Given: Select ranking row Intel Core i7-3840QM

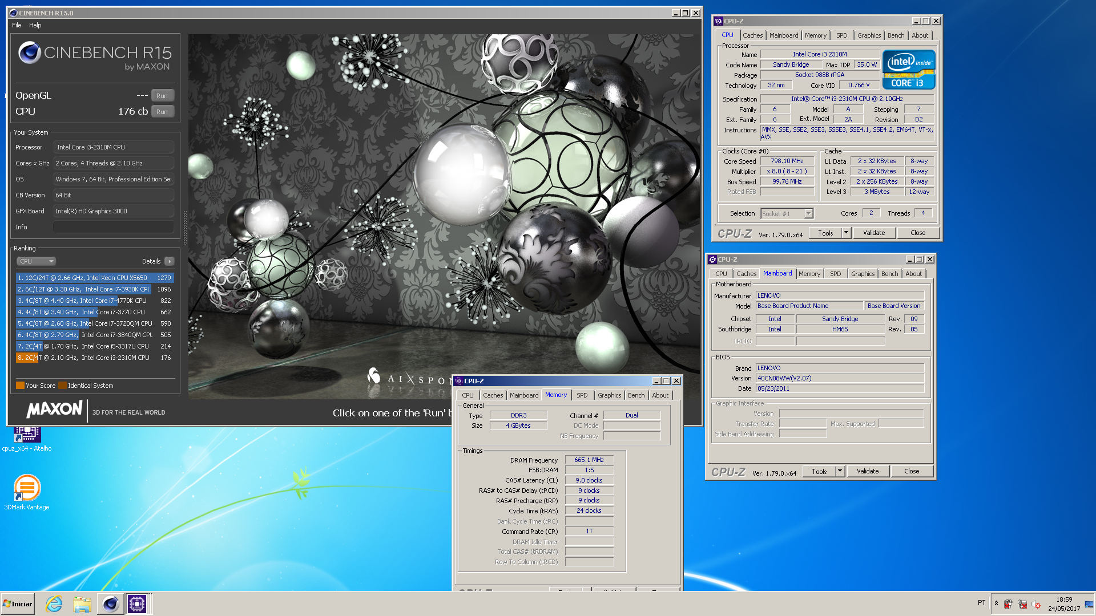Looking at the screenshot, I should click(95, 335).
